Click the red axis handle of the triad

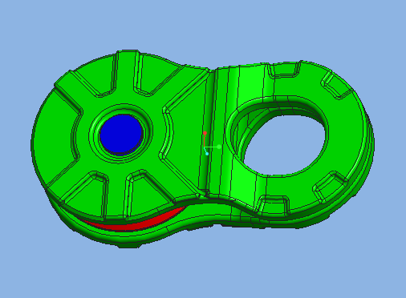(x=205, y=133)
